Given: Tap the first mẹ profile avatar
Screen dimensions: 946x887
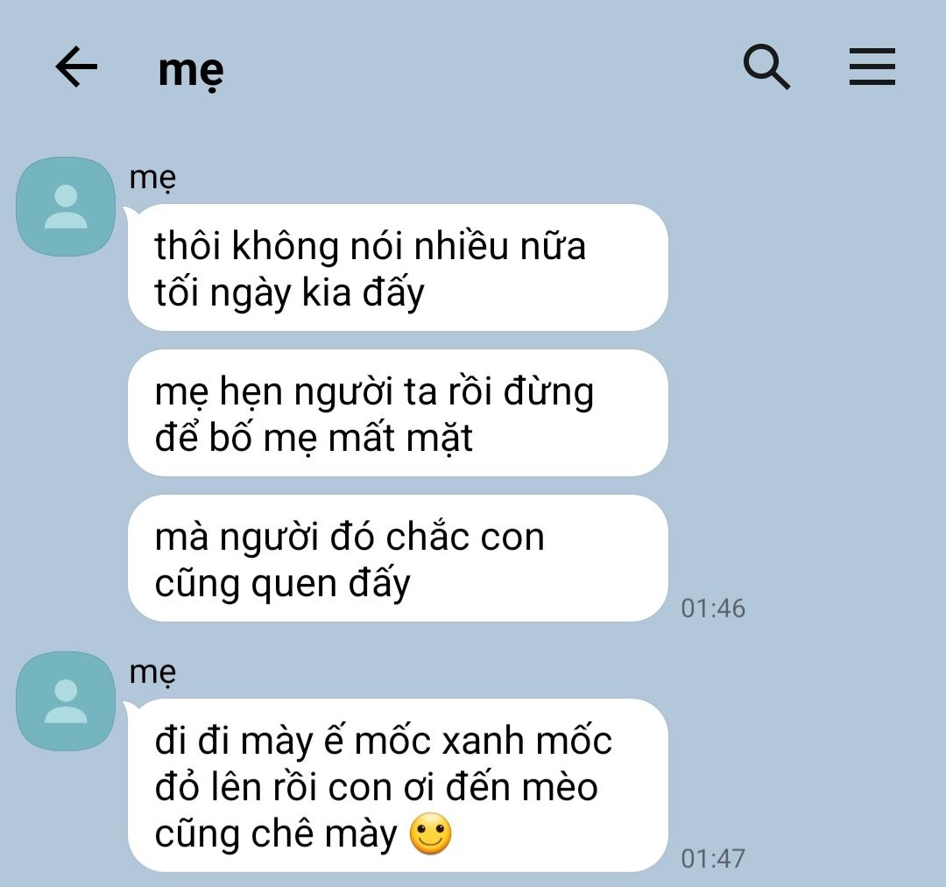Looking at the screenshot, I should tap(66, 207).
